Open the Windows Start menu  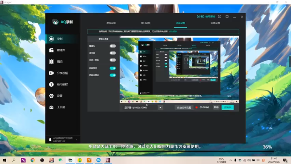4,160
